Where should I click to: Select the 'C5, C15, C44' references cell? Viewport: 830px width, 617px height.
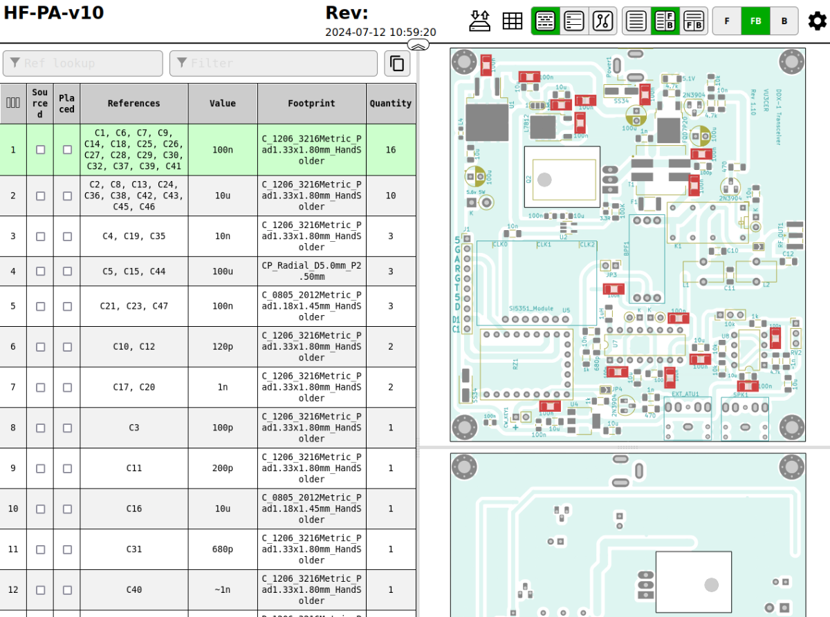click(x=134, y=272)
